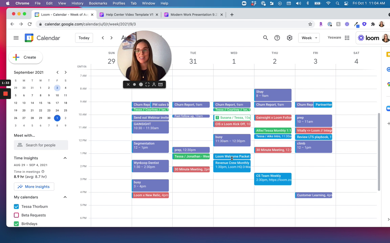Screen dimensions: 390x243
Task: Open the Week view dropdown
Action: click(x=309, y=38)
